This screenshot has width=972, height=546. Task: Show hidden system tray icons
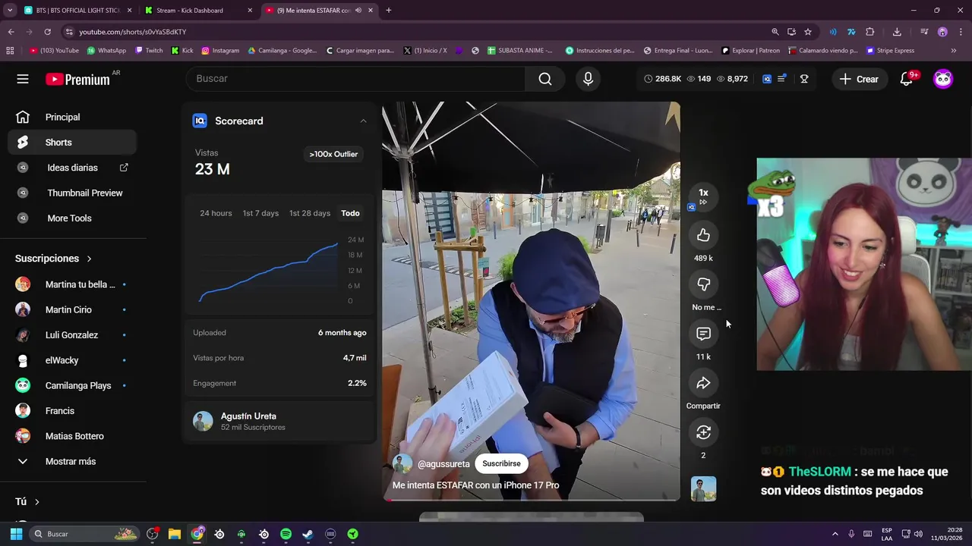835,534
